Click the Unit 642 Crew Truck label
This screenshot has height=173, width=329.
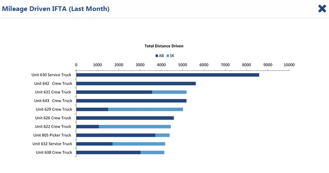pos(53,83)
